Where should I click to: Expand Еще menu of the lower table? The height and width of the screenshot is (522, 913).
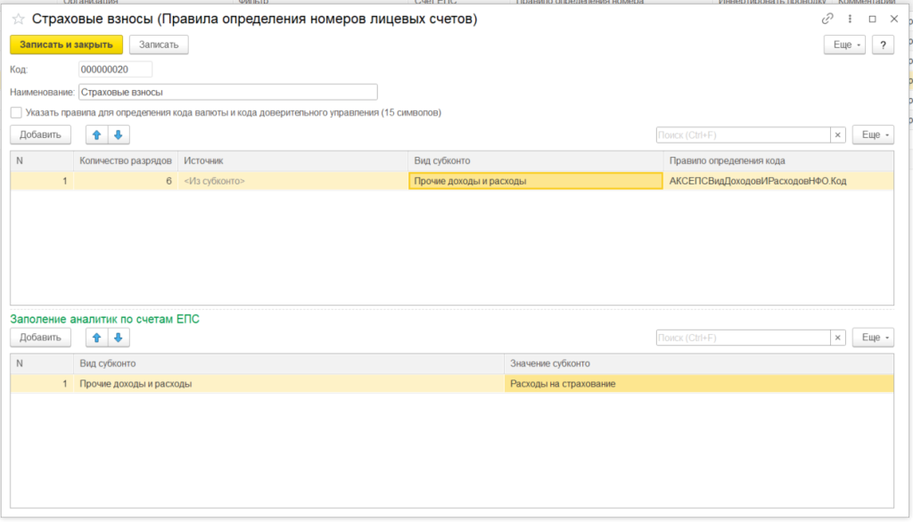[873, 338]
